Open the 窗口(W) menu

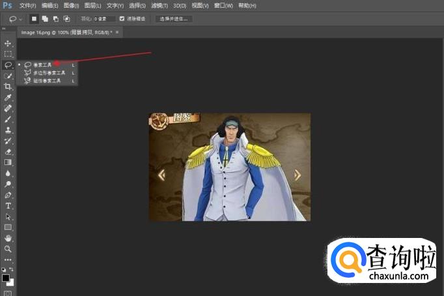pyautogui.click(x=223, y=6)
